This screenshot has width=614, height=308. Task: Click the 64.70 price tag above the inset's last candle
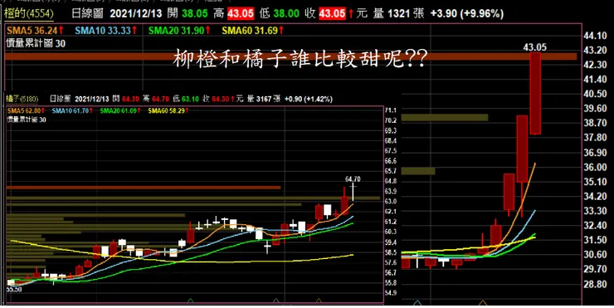(353, 179)
